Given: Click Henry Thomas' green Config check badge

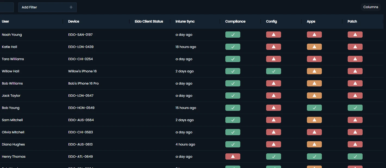Looking at the screenshot, I should [273, 157].
